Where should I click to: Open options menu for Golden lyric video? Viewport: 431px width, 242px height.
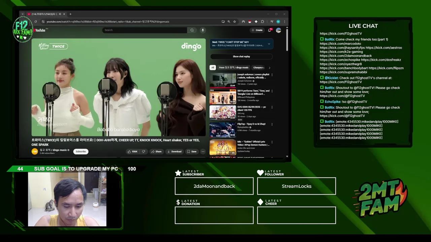coord(272,142)
